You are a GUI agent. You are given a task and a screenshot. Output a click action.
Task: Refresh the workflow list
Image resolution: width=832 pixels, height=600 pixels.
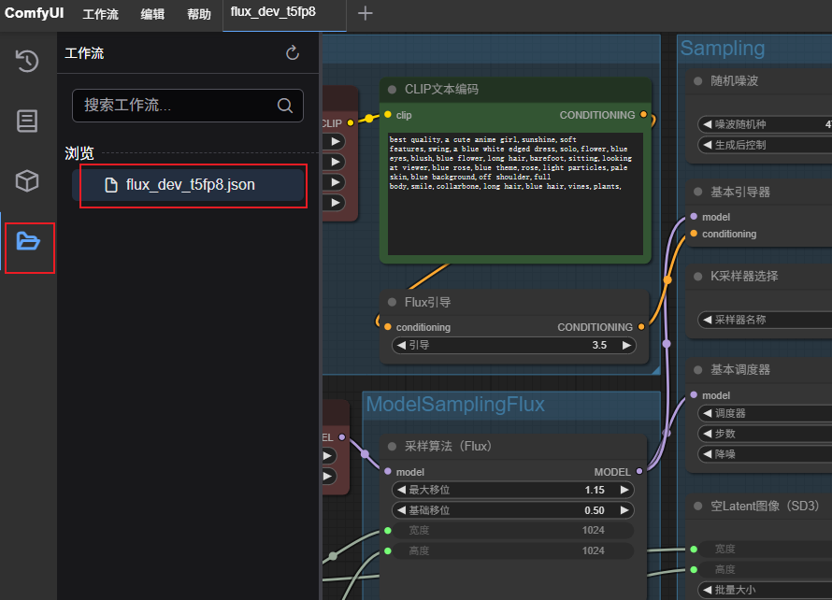(x=293, y=53)
